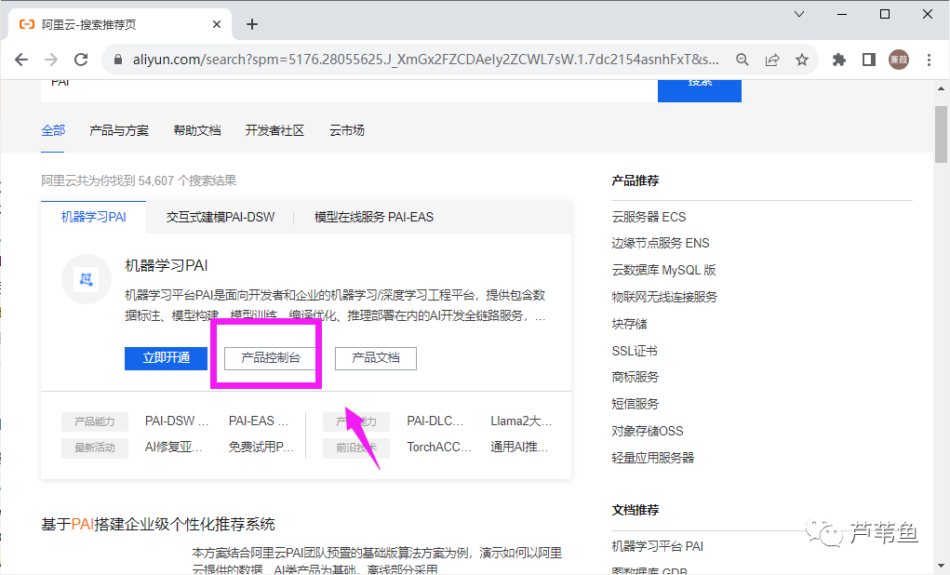The image size is (950, 575).
Task: Open the PAI-EAS capability link
Action: click(258, 421)
